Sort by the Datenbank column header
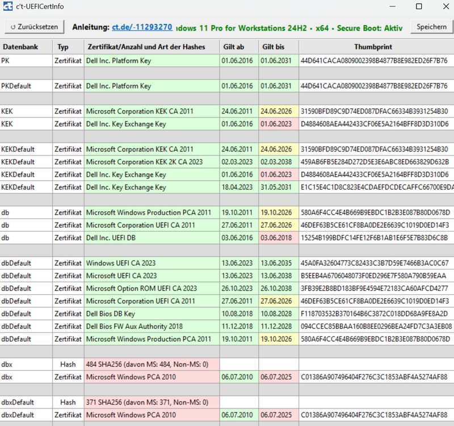The width and height of the screenshot is (454, 426). pos(26,47)
